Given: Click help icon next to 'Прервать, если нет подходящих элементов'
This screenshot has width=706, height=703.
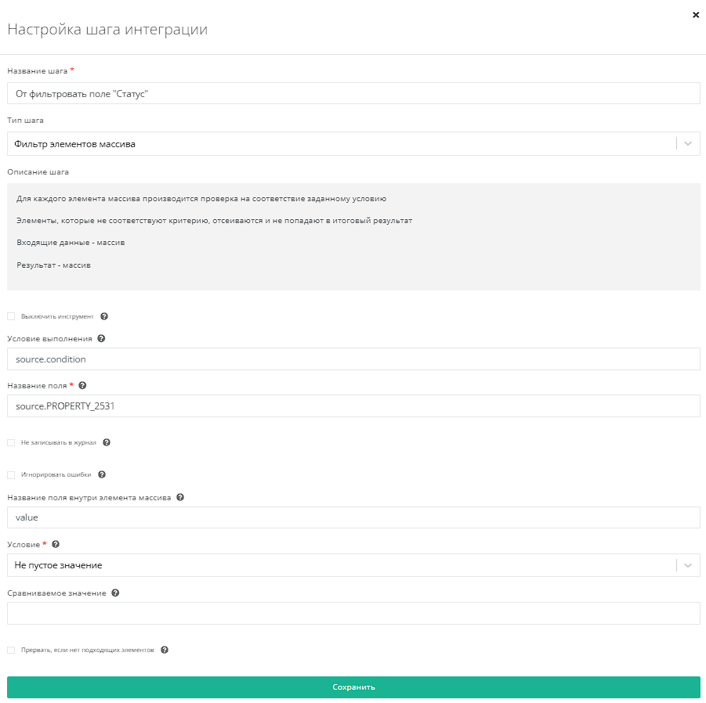Looking at the screenshot, I should pos(165,650).
